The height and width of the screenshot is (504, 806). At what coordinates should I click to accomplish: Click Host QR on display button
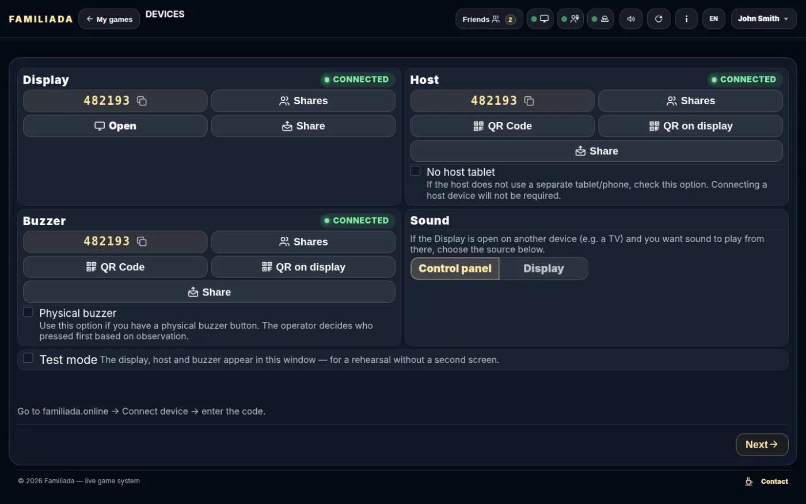(690, 126)
